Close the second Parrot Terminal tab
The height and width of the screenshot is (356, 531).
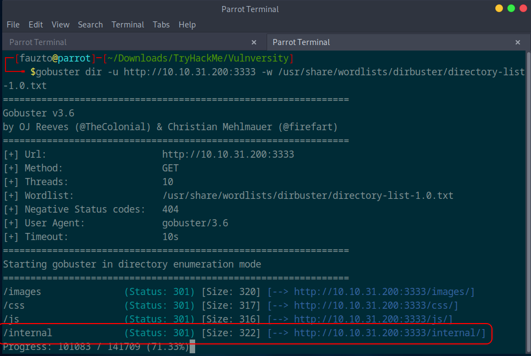[x=517, y=42]
